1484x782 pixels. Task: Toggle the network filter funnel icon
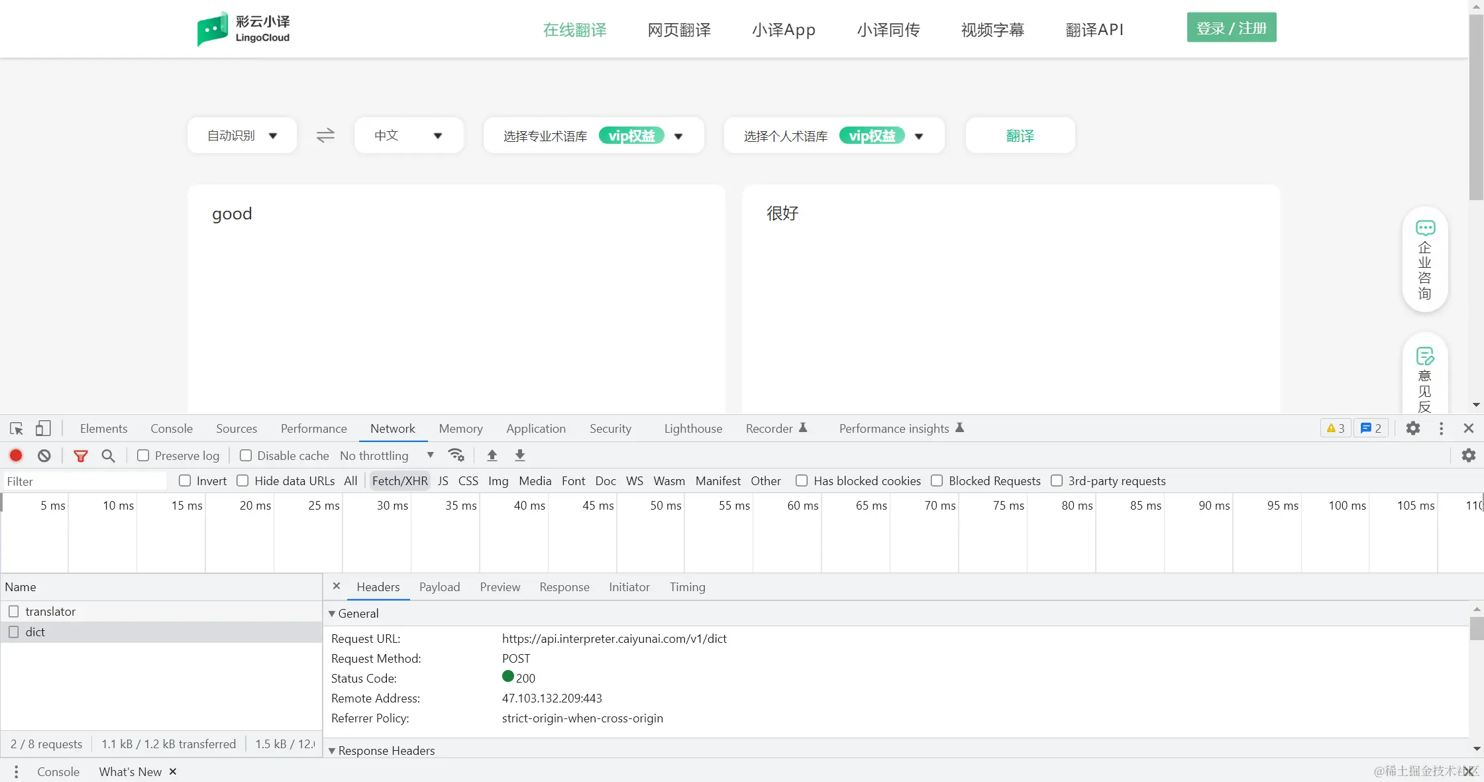point(81,455)
